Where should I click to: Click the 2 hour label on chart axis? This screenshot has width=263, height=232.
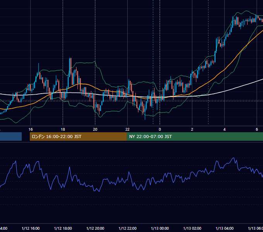192,130
